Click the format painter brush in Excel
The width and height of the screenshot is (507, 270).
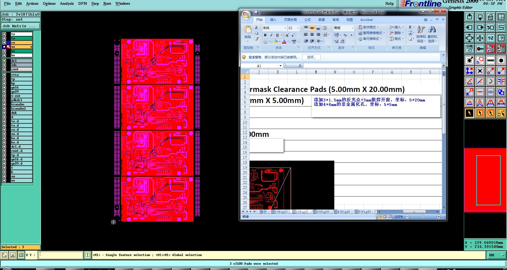pos(256,39)
